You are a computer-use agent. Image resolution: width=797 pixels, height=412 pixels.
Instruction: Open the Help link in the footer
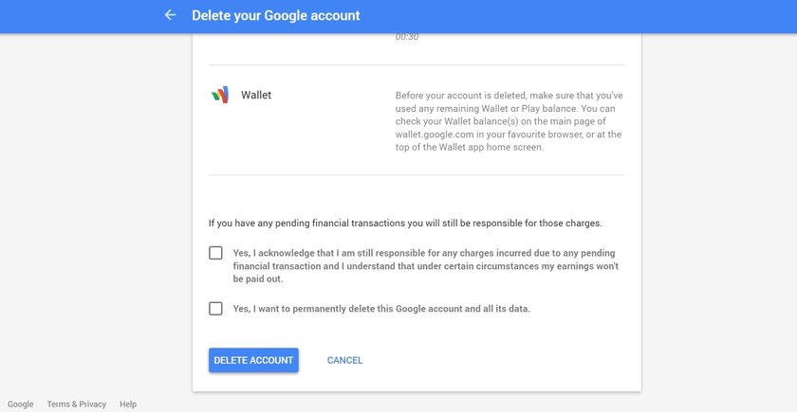point(128,404)
